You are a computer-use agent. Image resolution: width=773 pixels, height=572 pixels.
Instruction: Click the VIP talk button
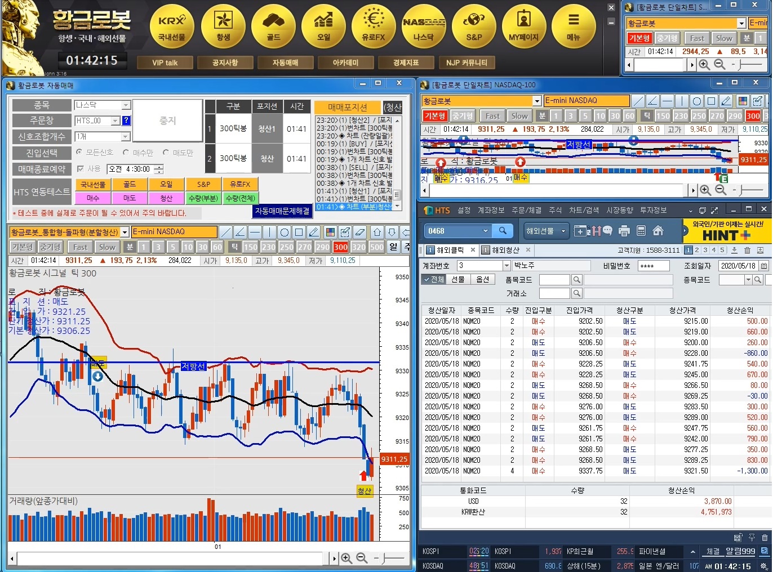click(x=165, y=62)
